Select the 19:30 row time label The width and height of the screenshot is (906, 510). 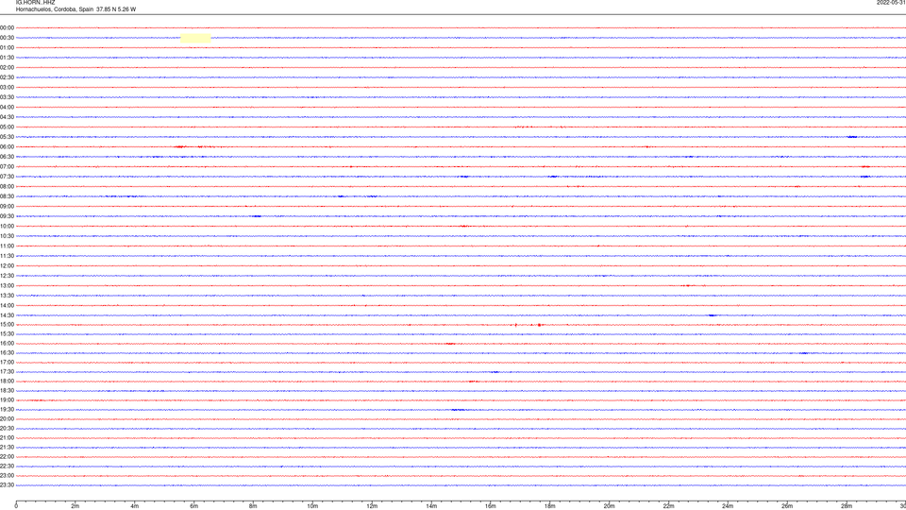pos(7,410)
